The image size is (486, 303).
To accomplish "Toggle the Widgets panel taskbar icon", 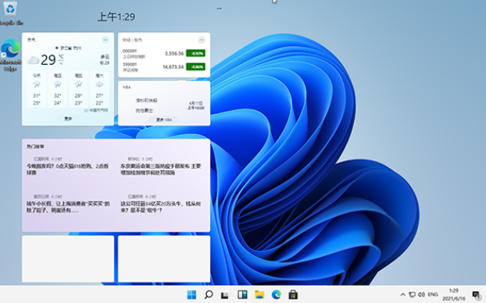I will (x=242, y=294).
